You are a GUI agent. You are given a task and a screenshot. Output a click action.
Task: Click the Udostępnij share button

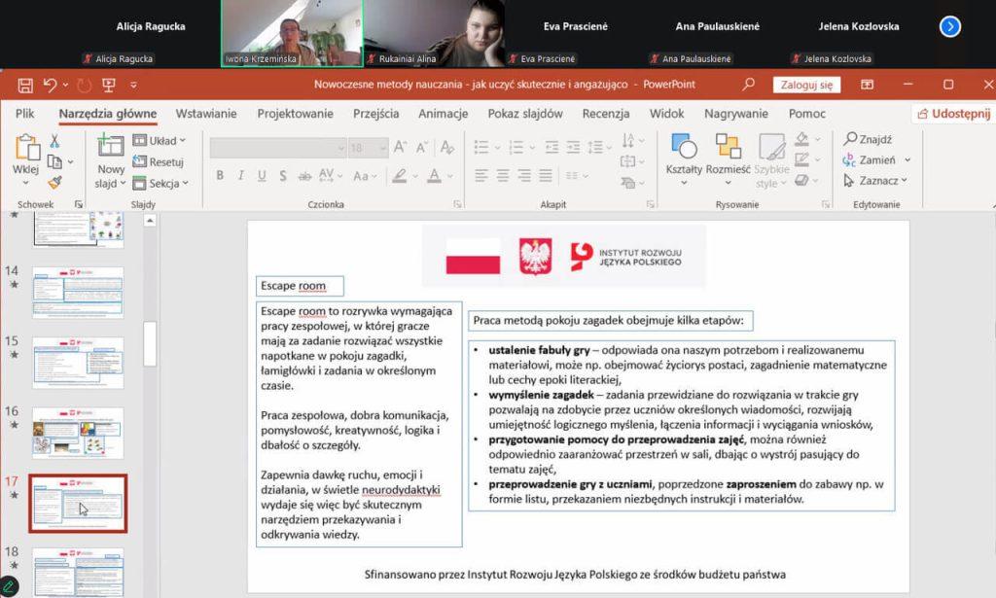point(952,114)
